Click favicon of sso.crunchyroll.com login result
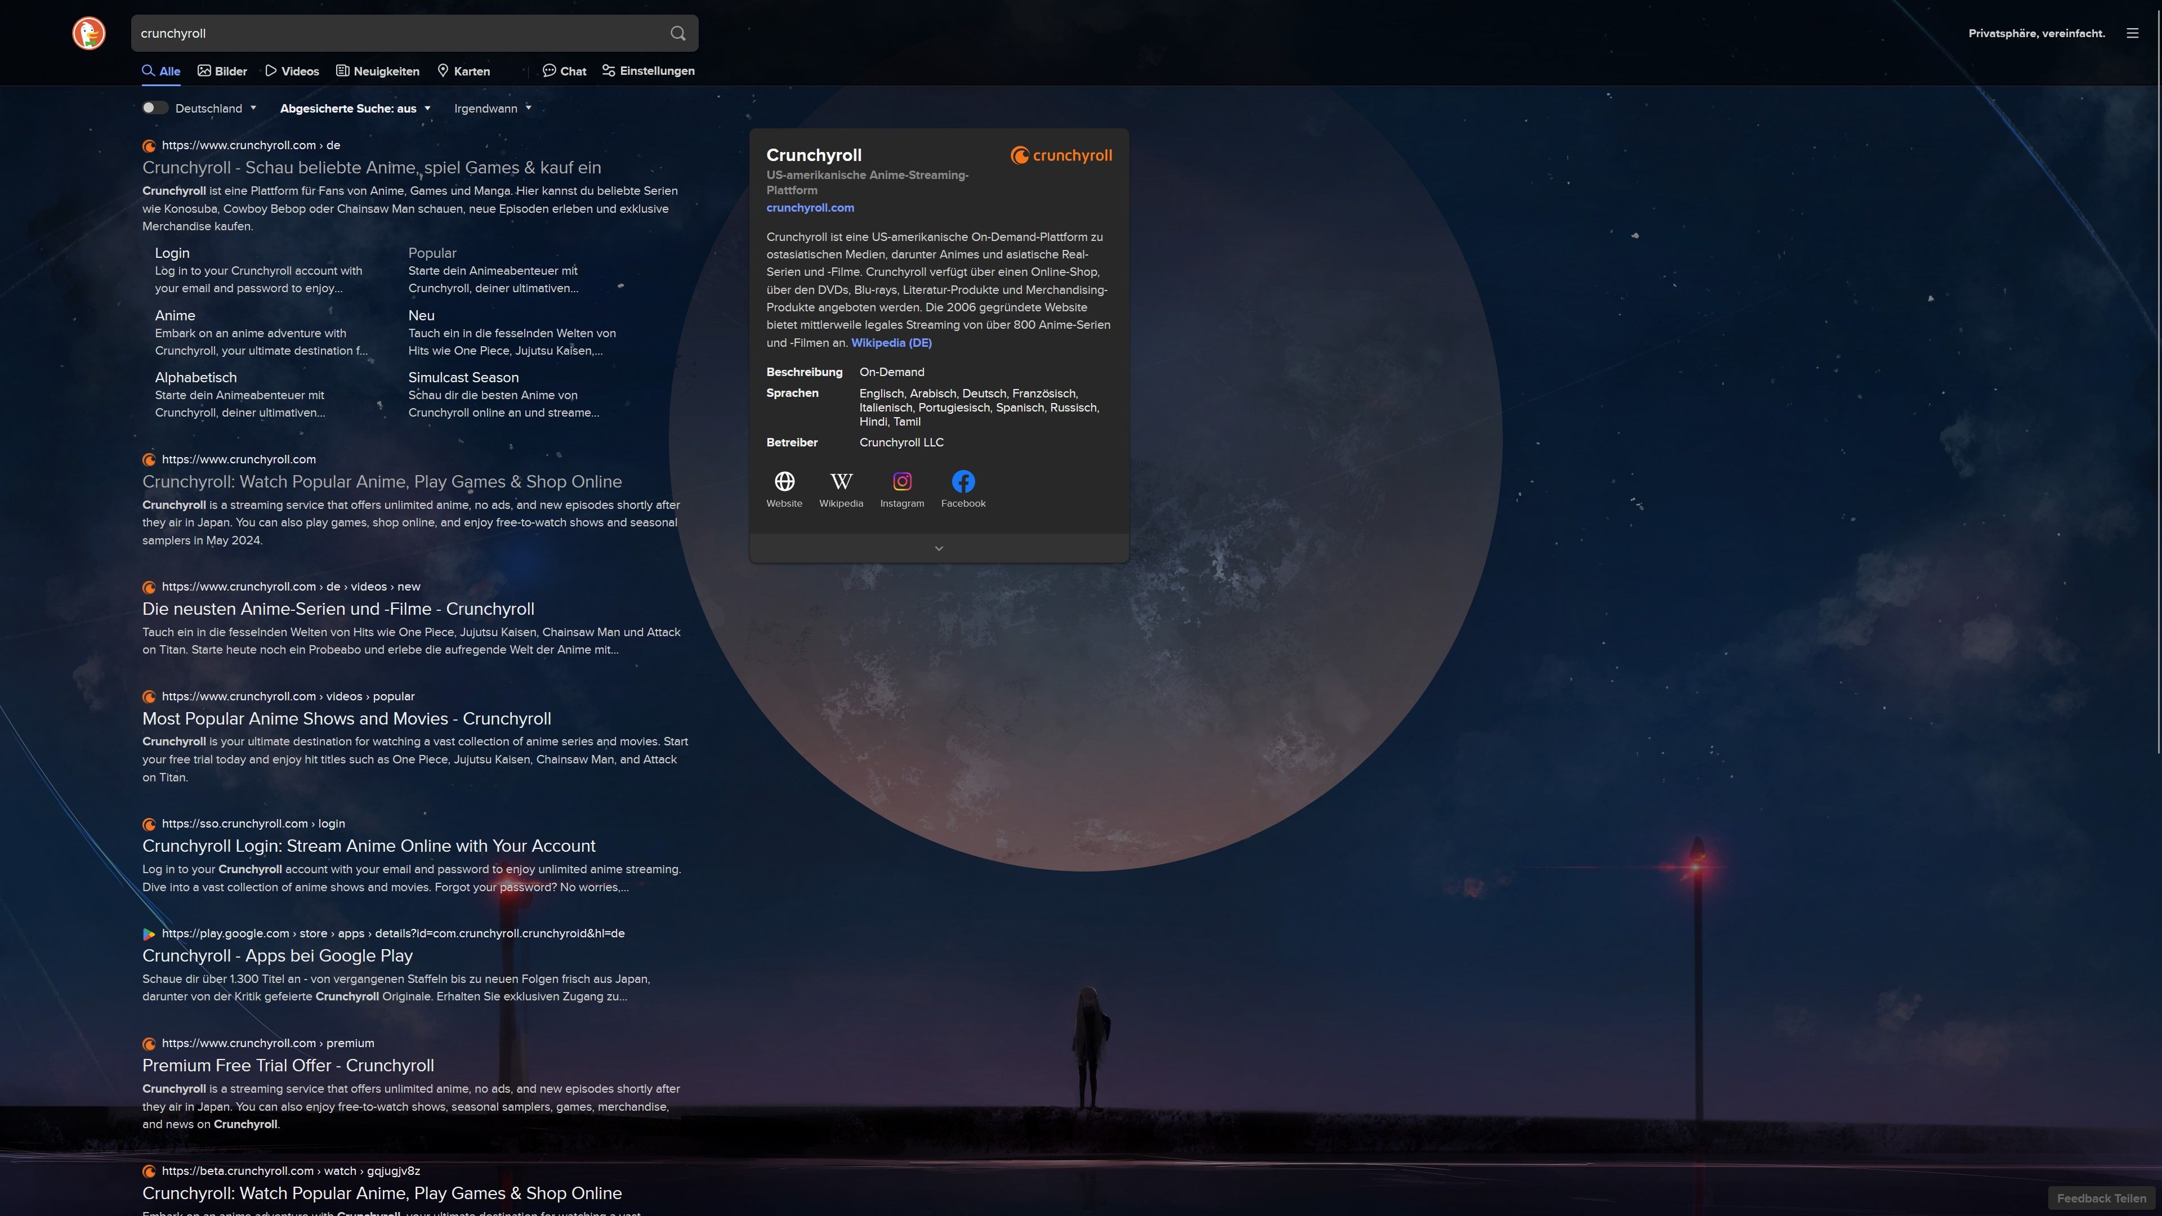The width and height of the screenshot is (2162, 1216). tap(149, 824)
